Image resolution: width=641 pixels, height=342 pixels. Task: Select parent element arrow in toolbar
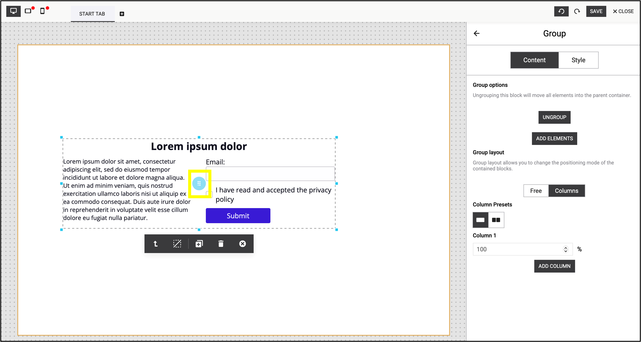(x=155, y=244)
